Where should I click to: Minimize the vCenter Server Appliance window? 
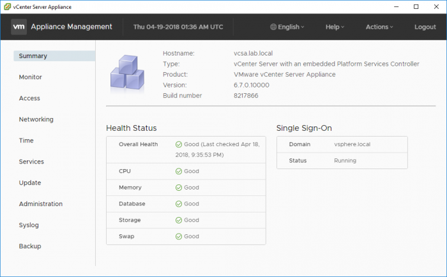[x=397, y=6]
